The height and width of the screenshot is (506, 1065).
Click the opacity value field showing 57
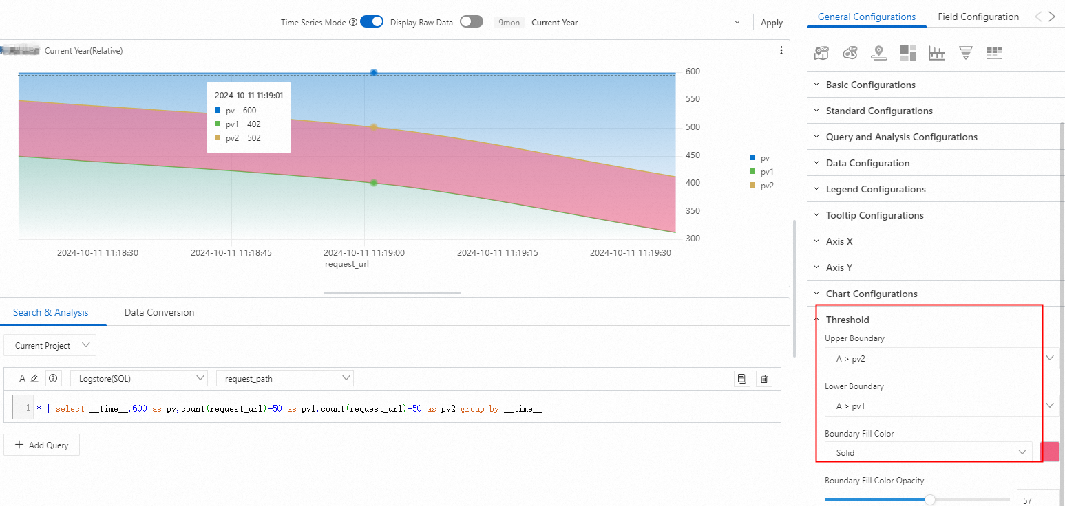pos(1037,500)
